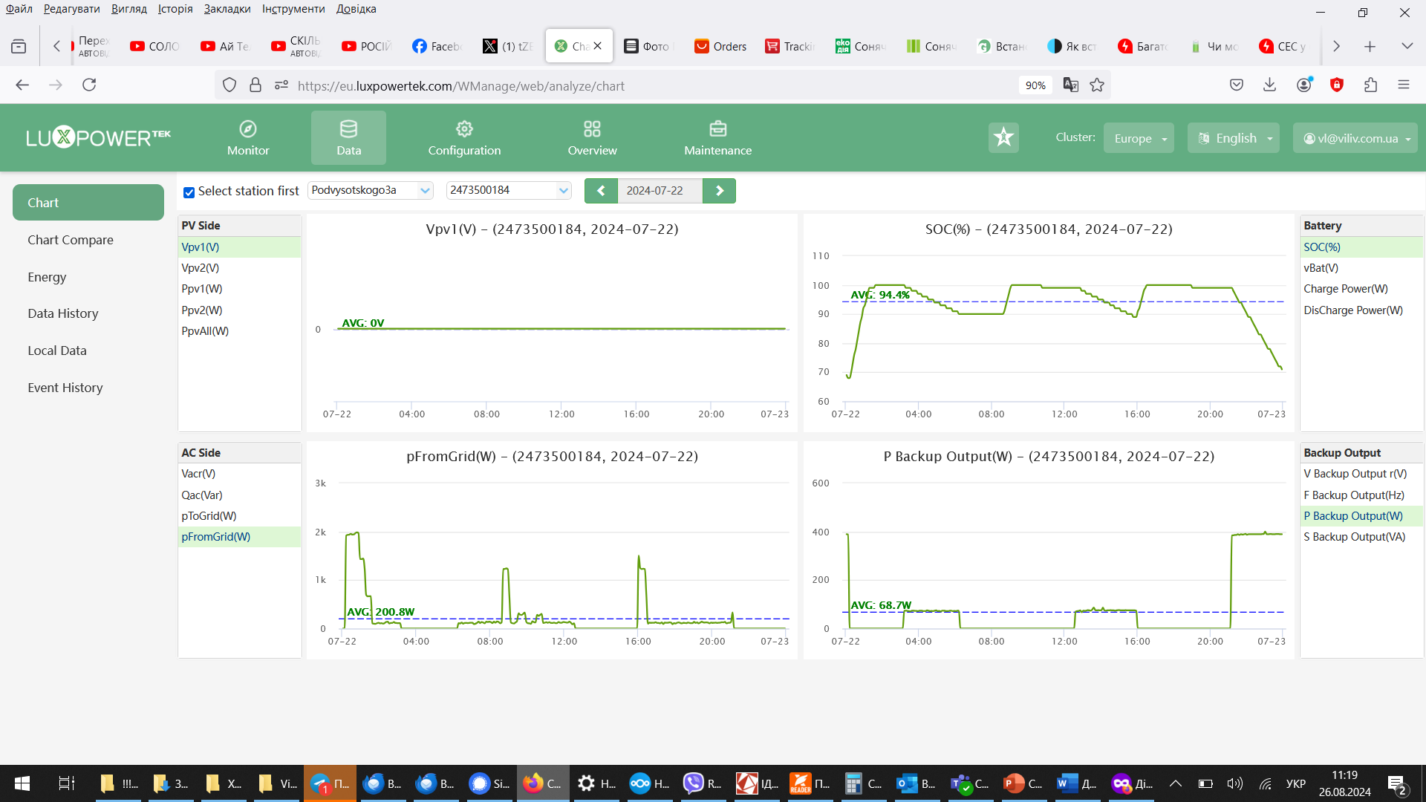Select the Energy menu item
This screenshot has width=1426, height=802.
click(47, 276)
